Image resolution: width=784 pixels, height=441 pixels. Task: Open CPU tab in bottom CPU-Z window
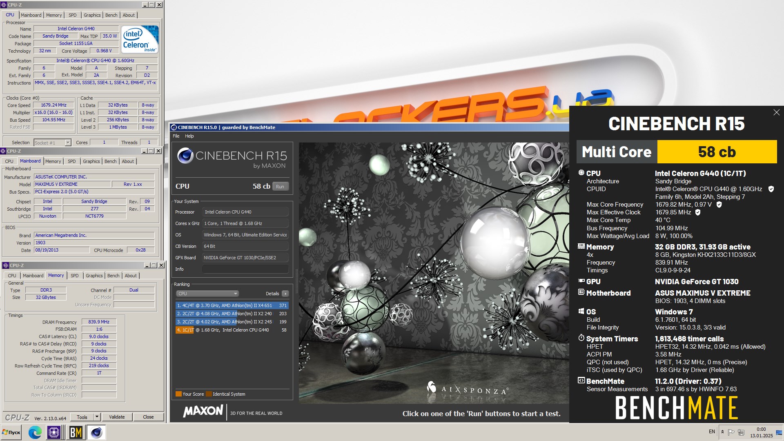(12, 276)
